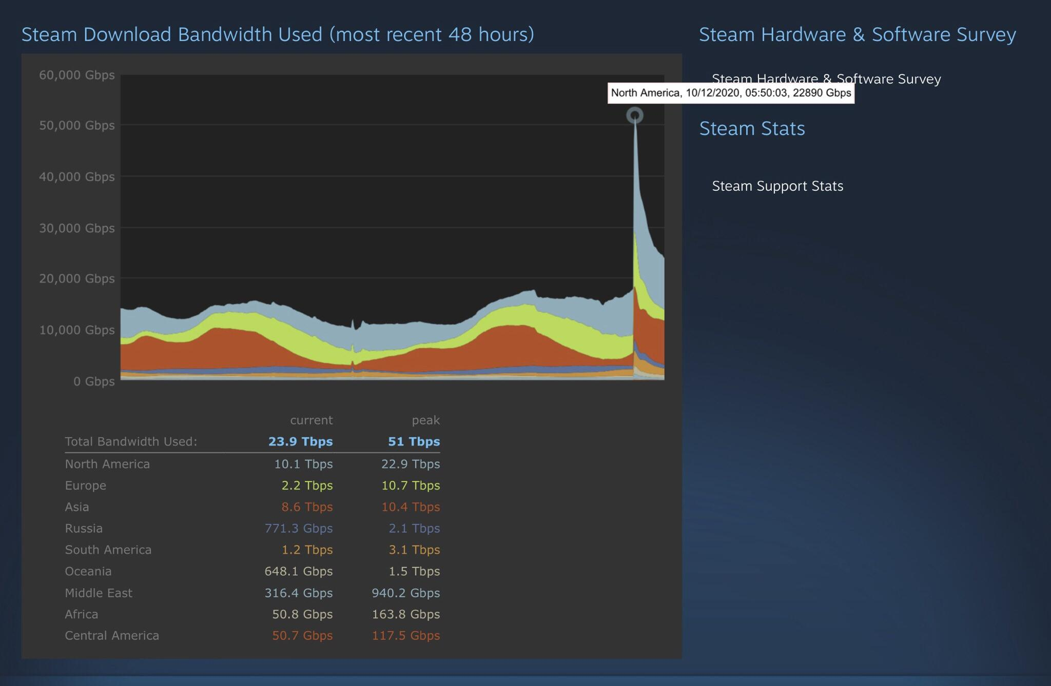The width and height of the screenshot is (1051, 686).
Task: Click the Russia legend label
Action: pyautogui.click(x=84, y=529)
